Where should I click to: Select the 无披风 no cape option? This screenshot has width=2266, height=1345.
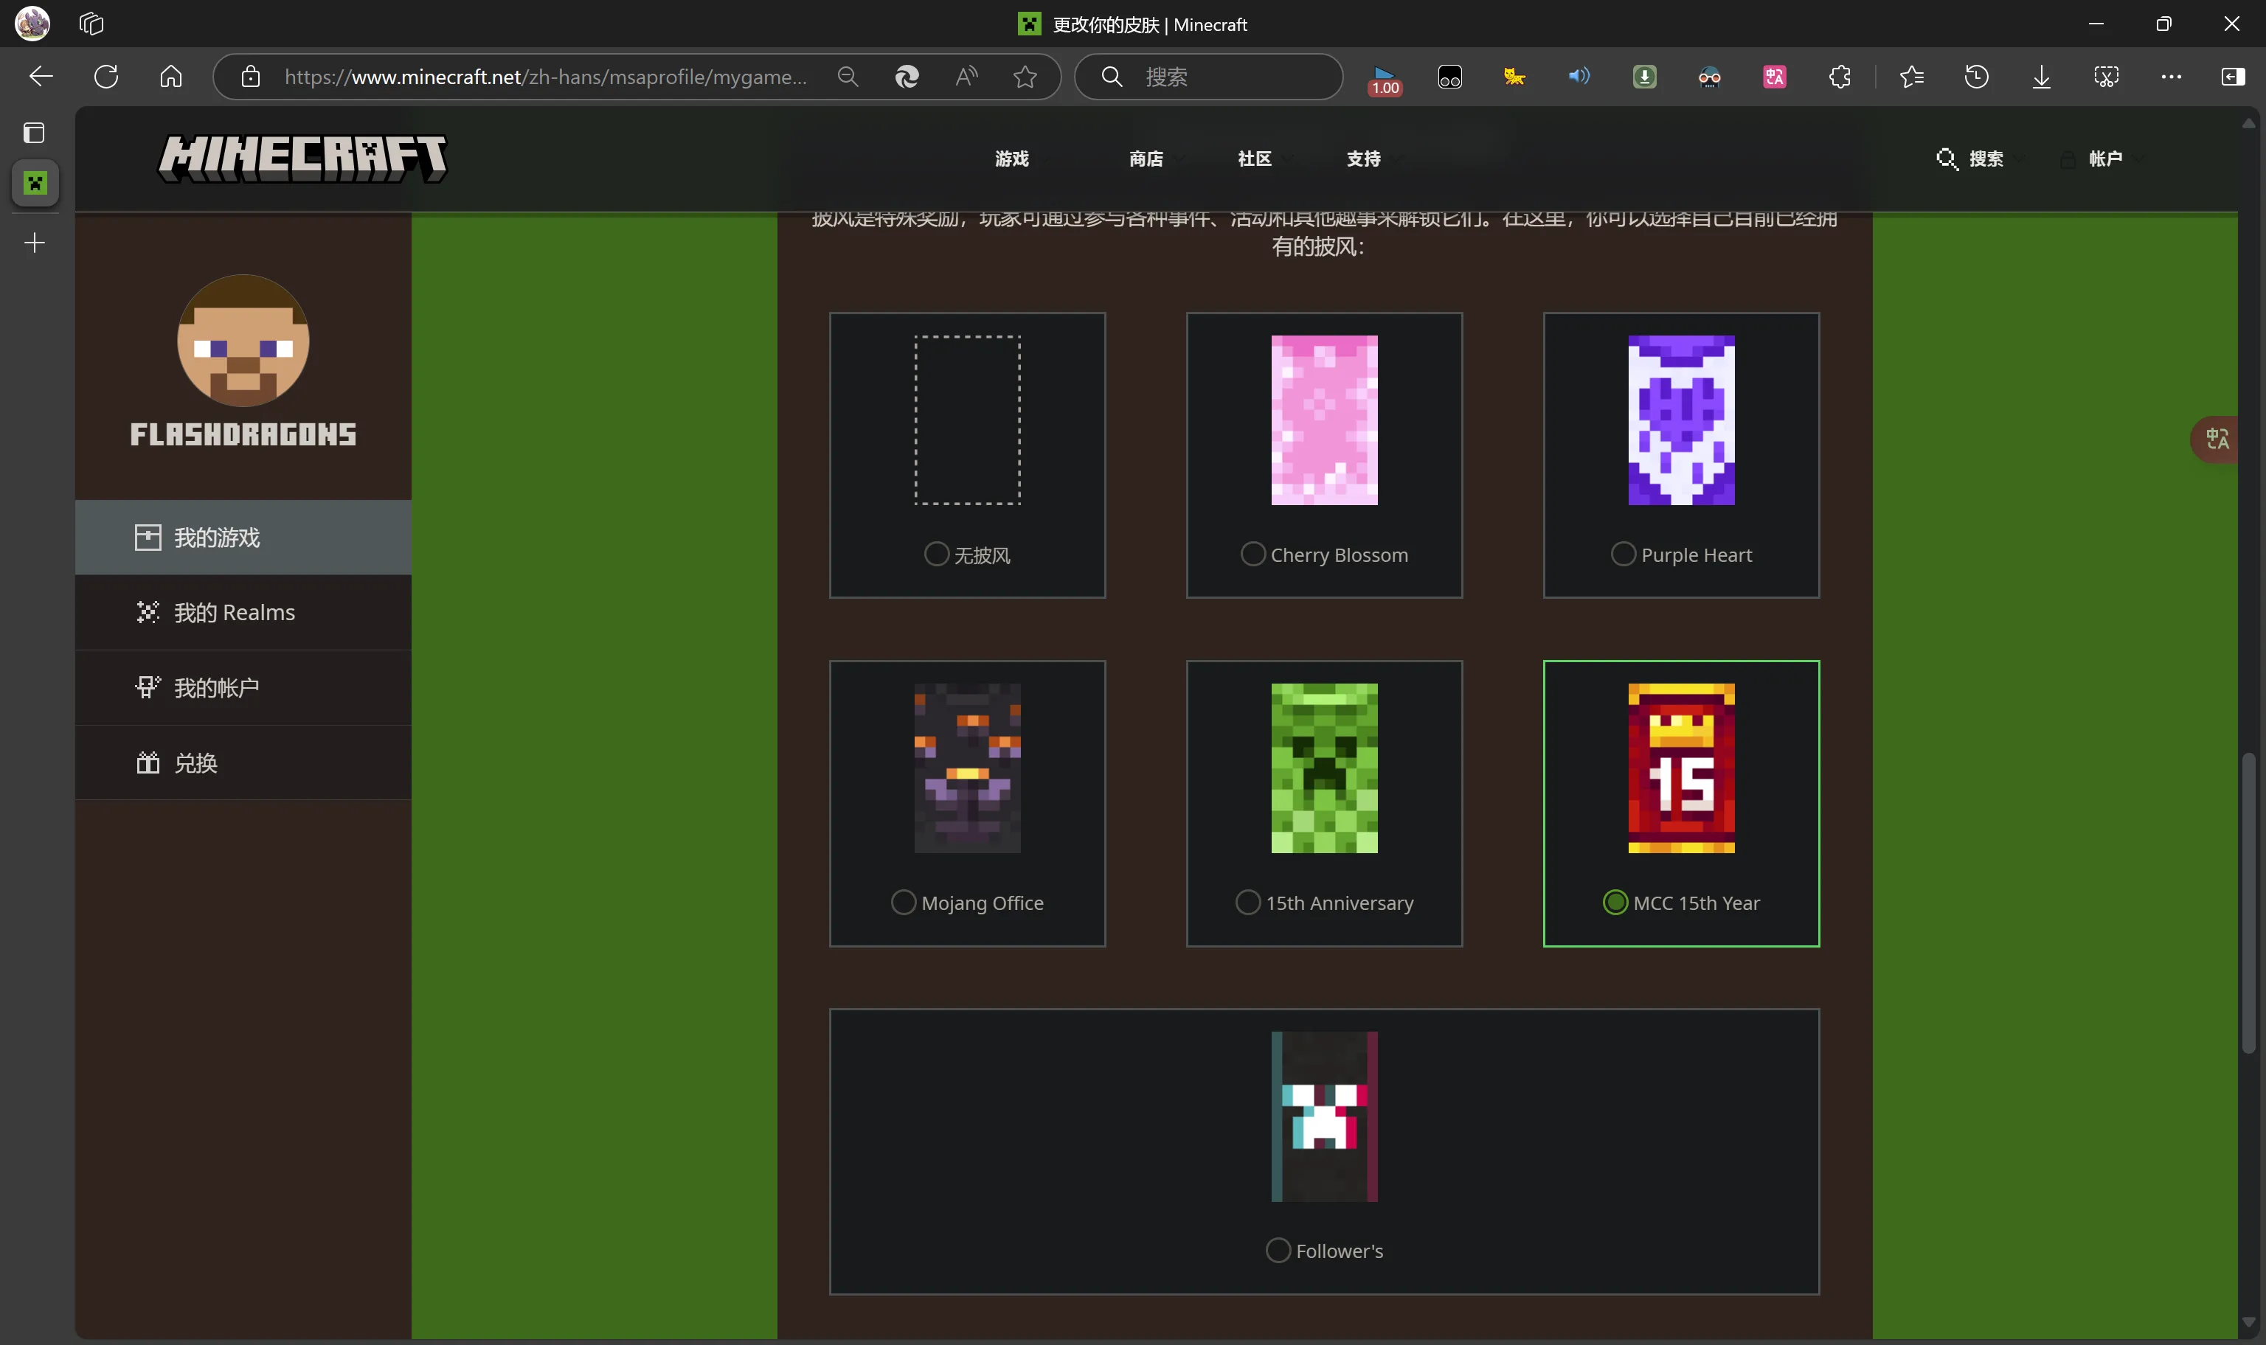936,554
